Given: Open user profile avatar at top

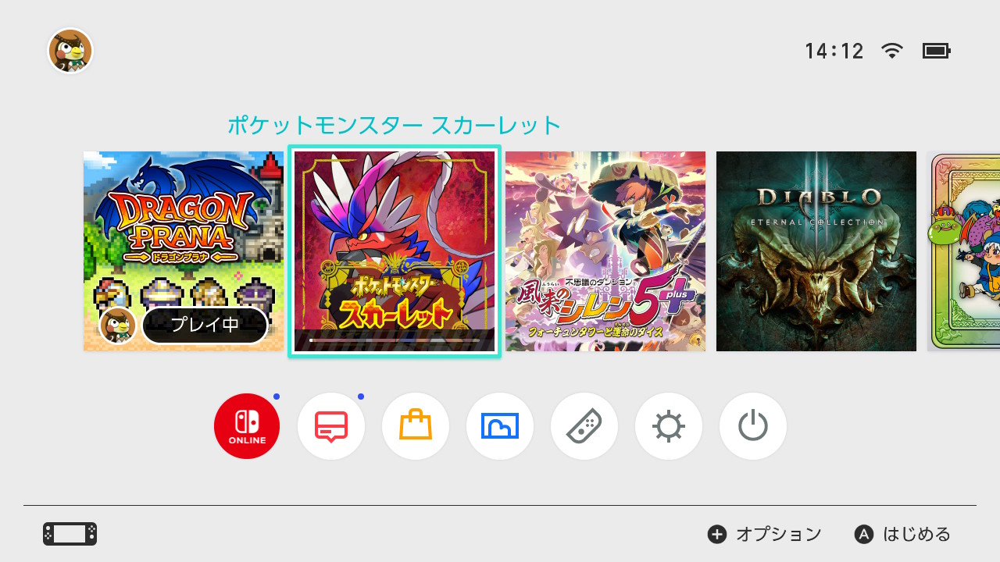Looking at the screenshot, I should [x=70, y=52].
